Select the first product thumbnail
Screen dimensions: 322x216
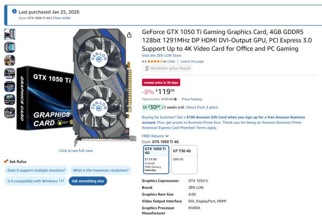[10, 34]
